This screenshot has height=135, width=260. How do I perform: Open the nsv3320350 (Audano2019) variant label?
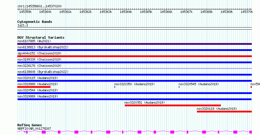tap(134, 84)
